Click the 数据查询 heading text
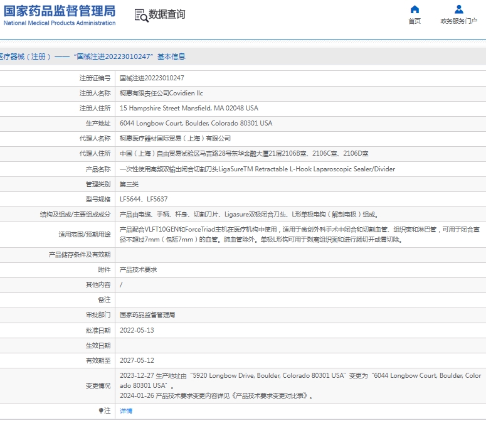The height and width of the screenshot is (423, 486). click(167, 14)
